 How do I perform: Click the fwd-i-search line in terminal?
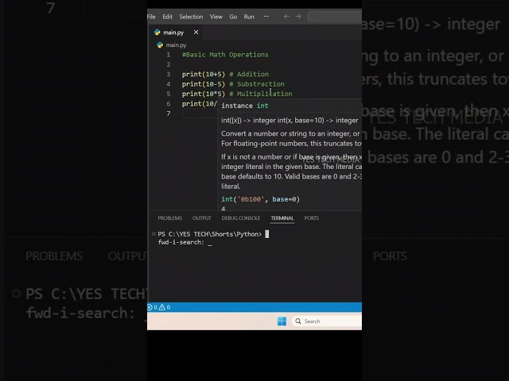tap(185, 242)
